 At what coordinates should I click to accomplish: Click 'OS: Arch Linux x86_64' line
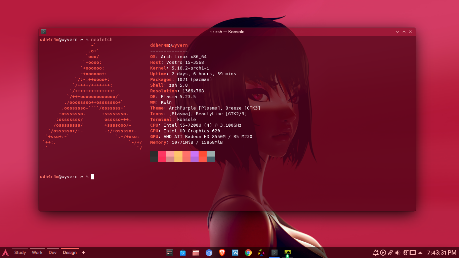[178, 57]
